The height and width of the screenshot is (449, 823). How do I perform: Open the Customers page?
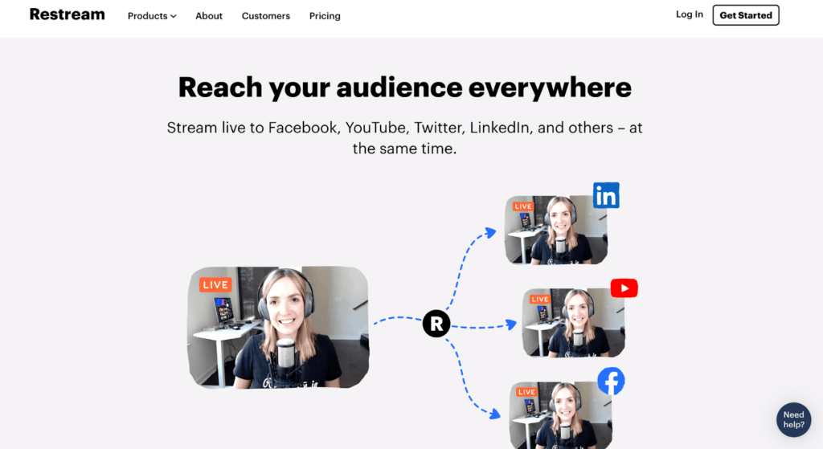[x=265, y=16]
